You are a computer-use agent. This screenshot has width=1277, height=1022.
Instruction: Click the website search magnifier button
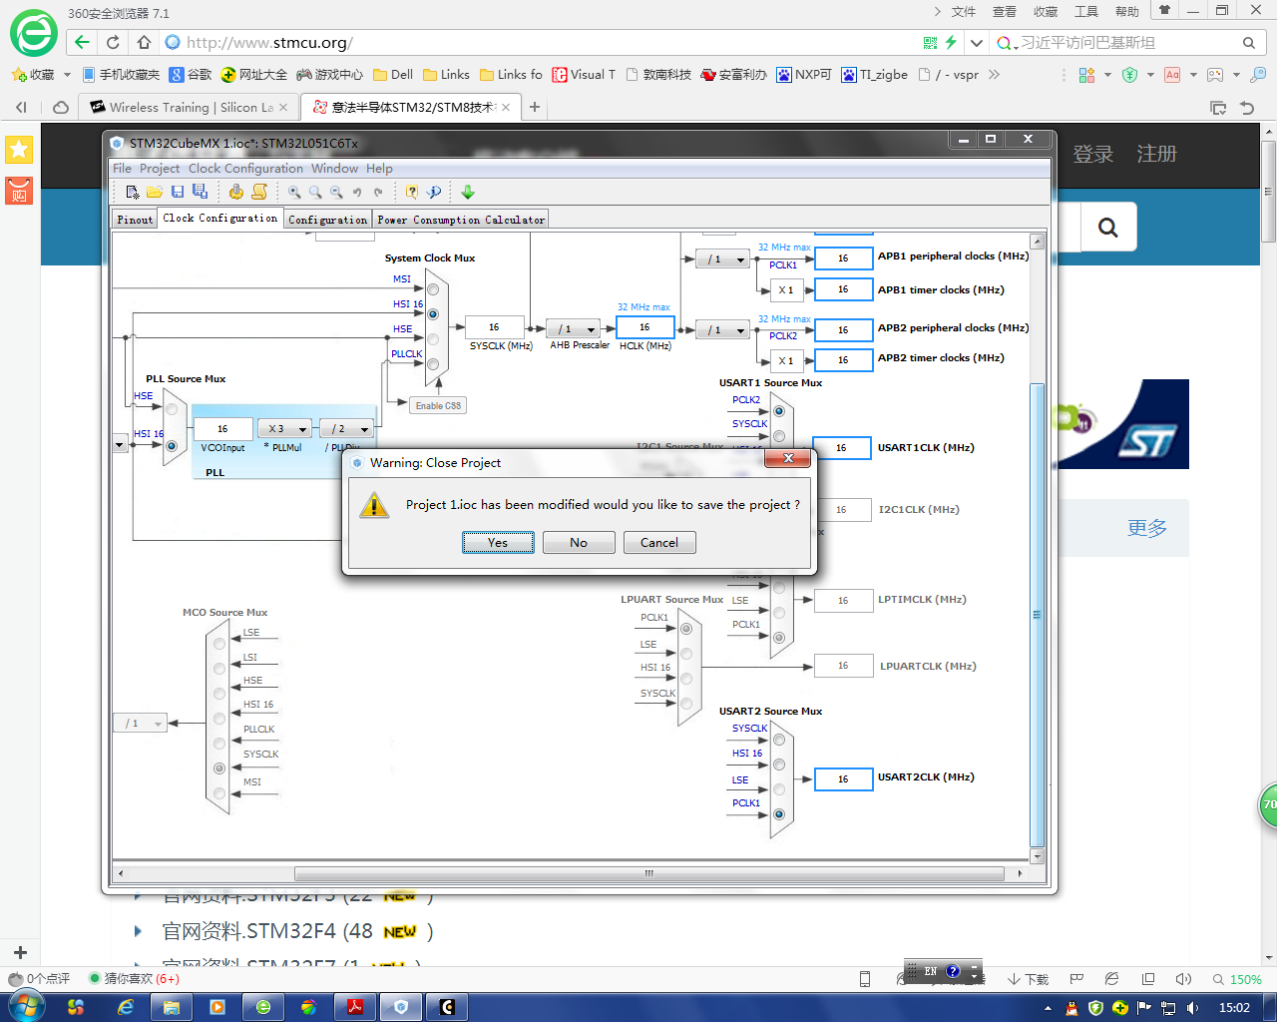pyautogui.click(x=1107, y=228)
